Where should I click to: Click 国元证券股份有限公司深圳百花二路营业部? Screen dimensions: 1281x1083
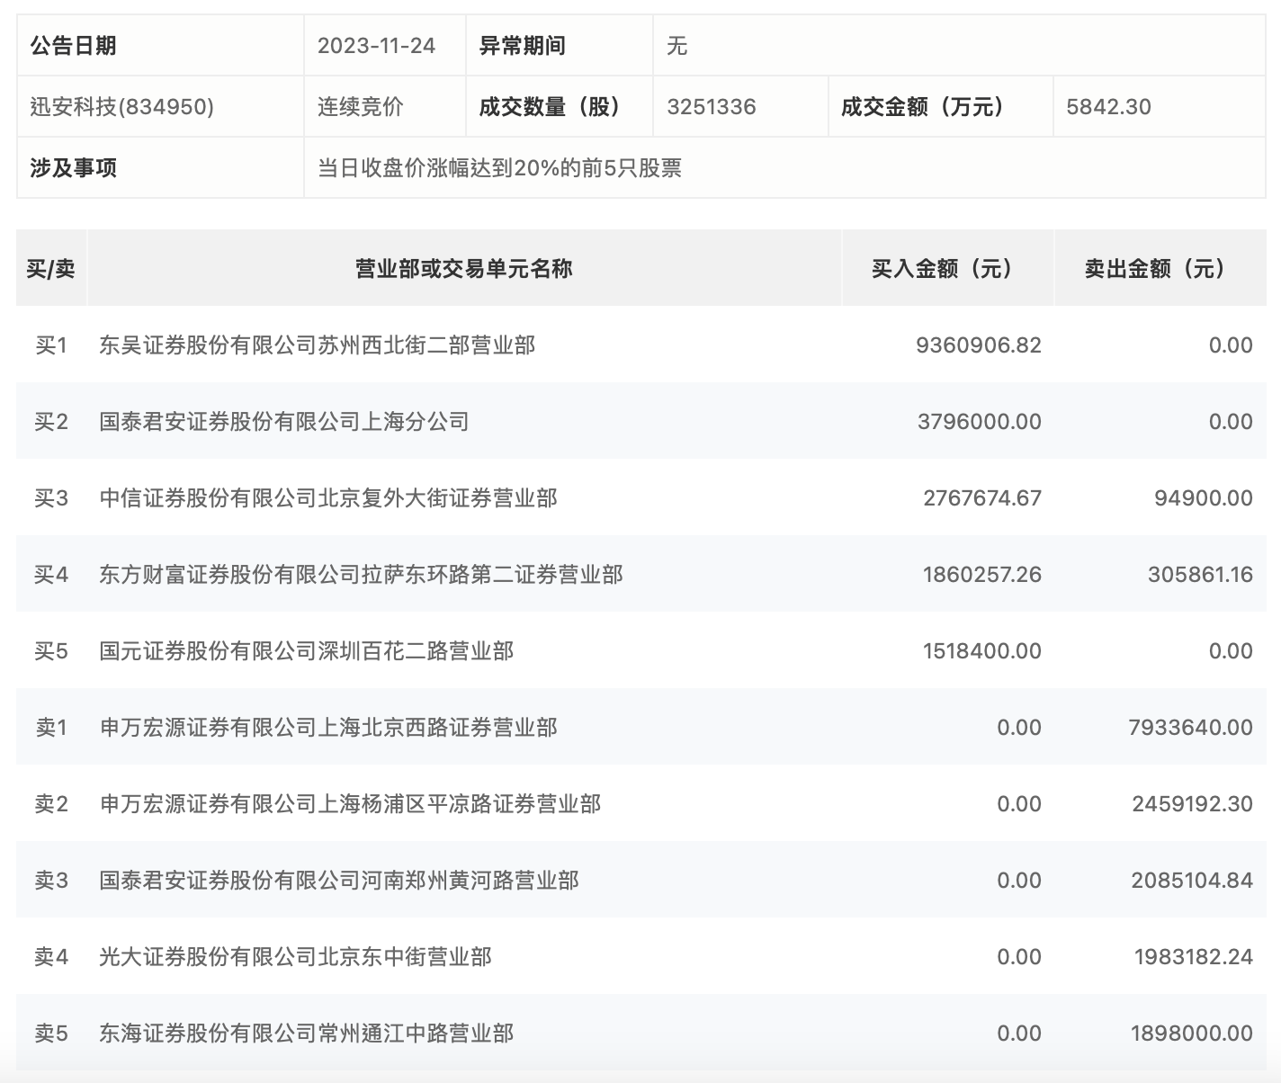[x=307, y=650]
